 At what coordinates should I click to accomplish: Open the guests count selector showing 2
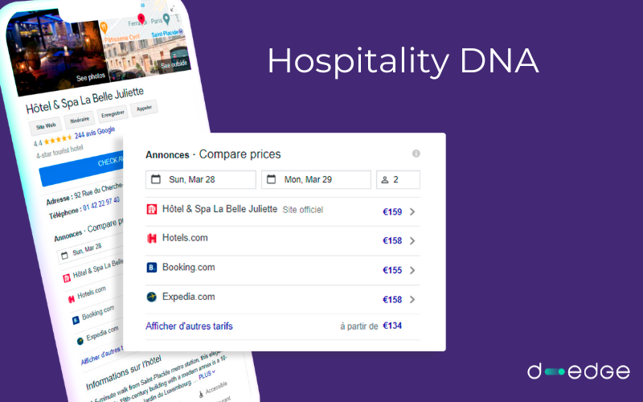coord(398,179)
